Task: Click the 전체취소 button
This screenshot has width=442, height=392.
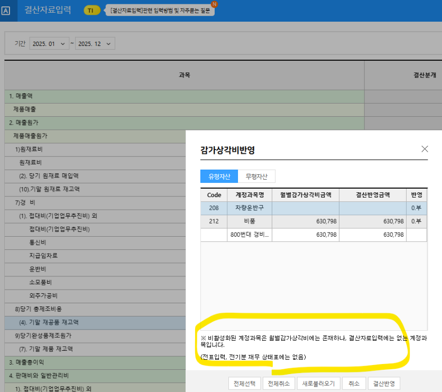Action: click(279, 383)
